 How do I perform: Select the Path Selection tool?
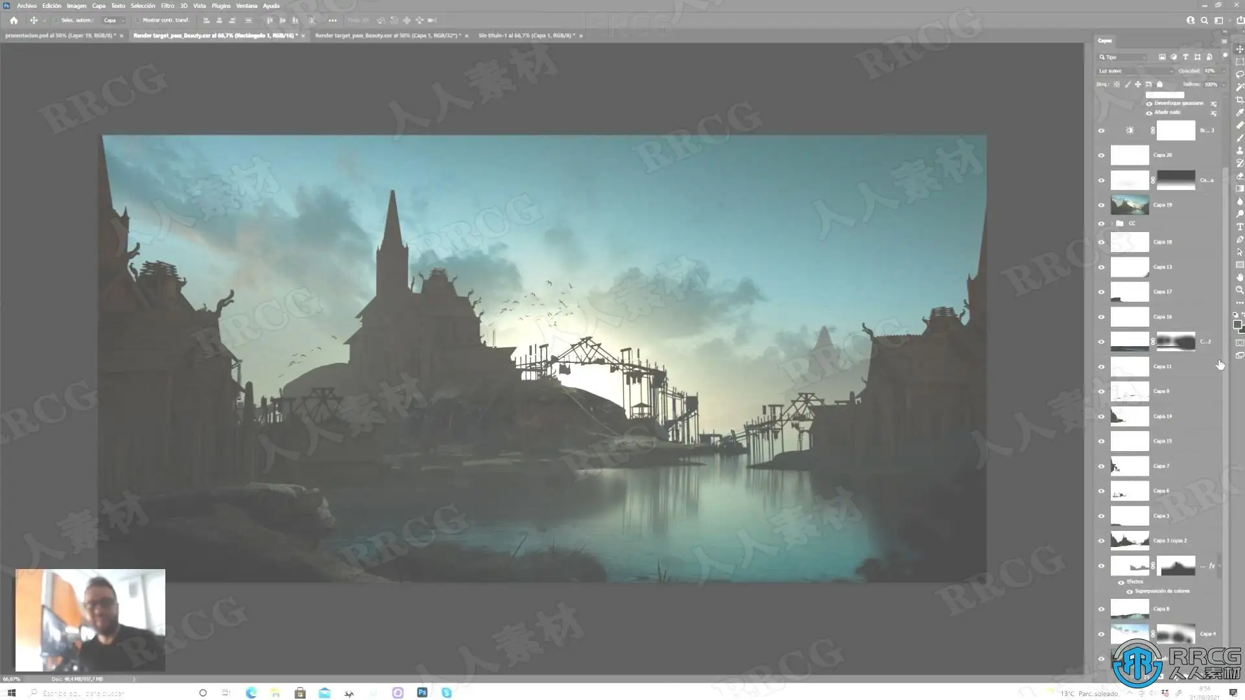point(1240,252)
